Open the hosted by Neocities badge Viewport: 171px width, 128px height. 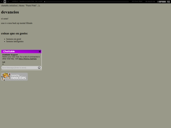pyautogui.click(x=14, y=77)
